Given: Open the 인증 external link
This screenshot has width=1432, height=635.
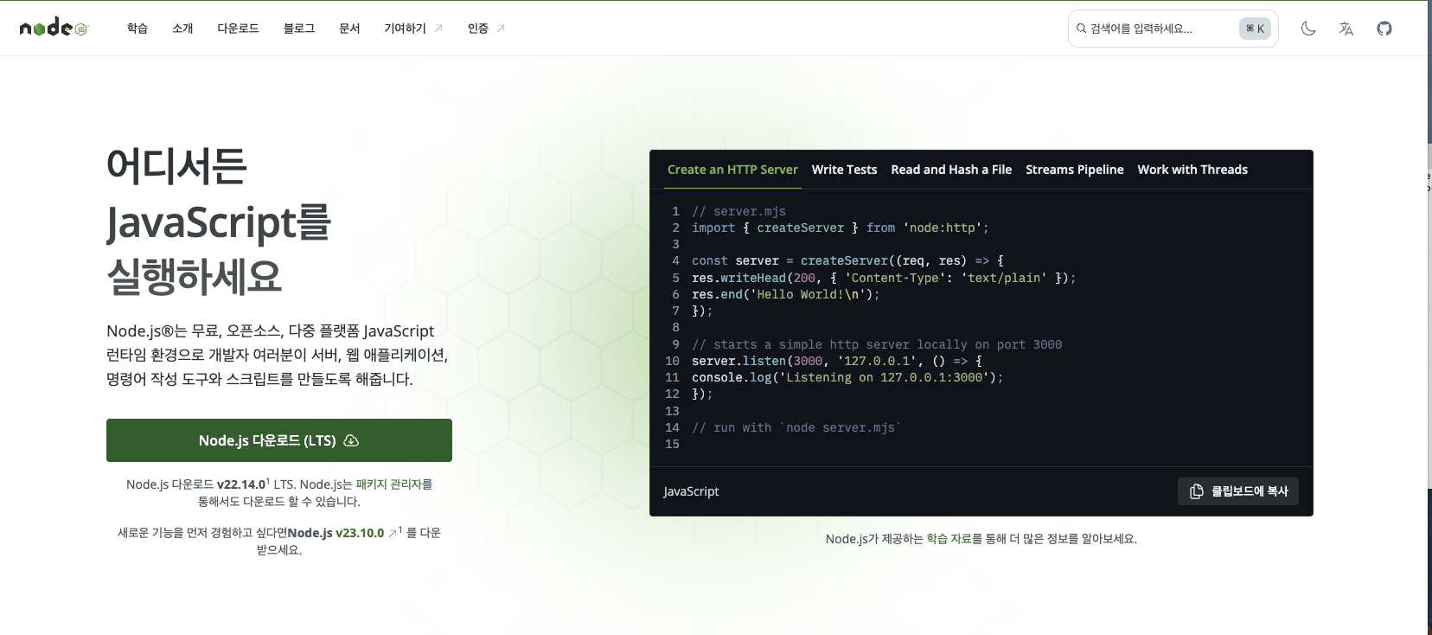Looking at the screenshot, I should [486, 29].
